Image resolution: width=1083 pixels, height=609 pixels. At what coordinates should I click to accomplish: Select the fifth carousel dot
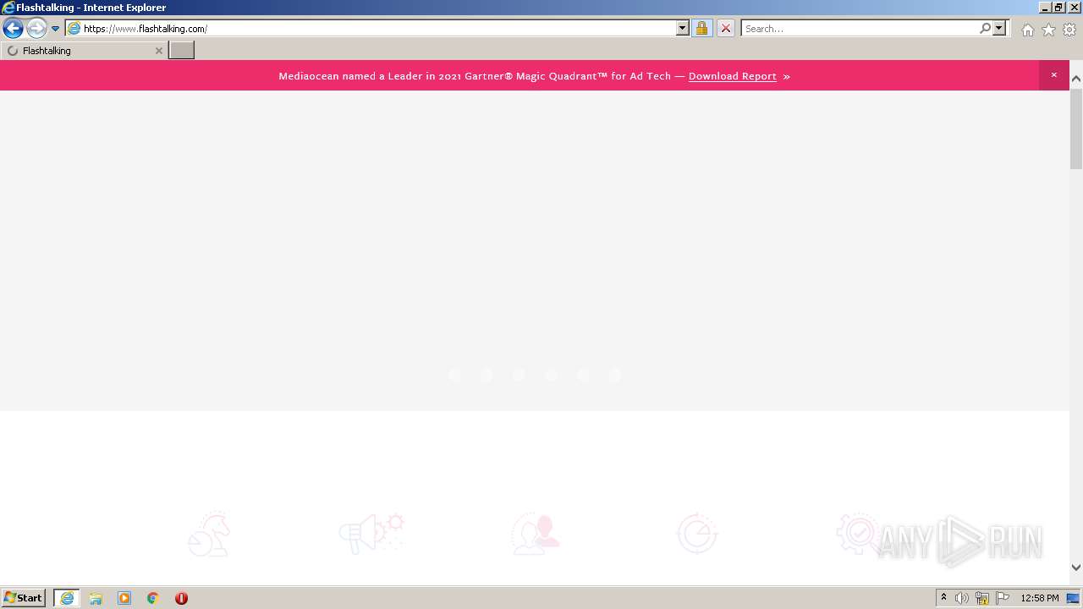[x=583, y=375]
